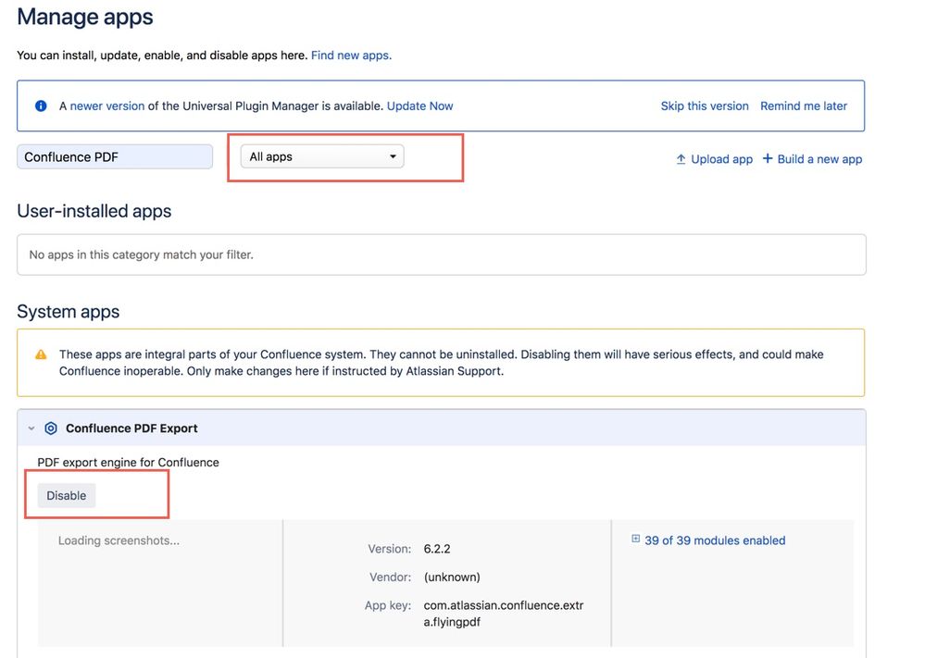Click Build a new app link

(819, 159)
